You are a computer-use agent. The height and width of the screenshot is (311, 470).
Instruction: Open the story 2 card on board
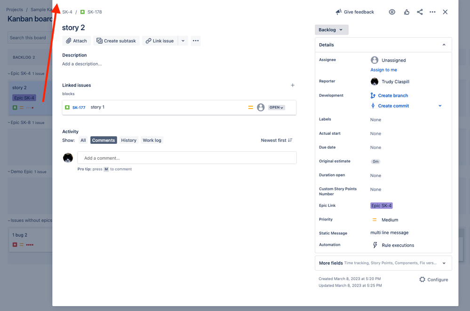click(30, 98)
